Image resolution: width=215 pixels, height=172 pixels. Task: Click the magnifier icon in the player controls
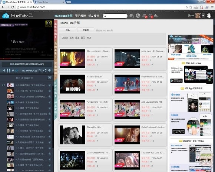[x=40, y=70]
